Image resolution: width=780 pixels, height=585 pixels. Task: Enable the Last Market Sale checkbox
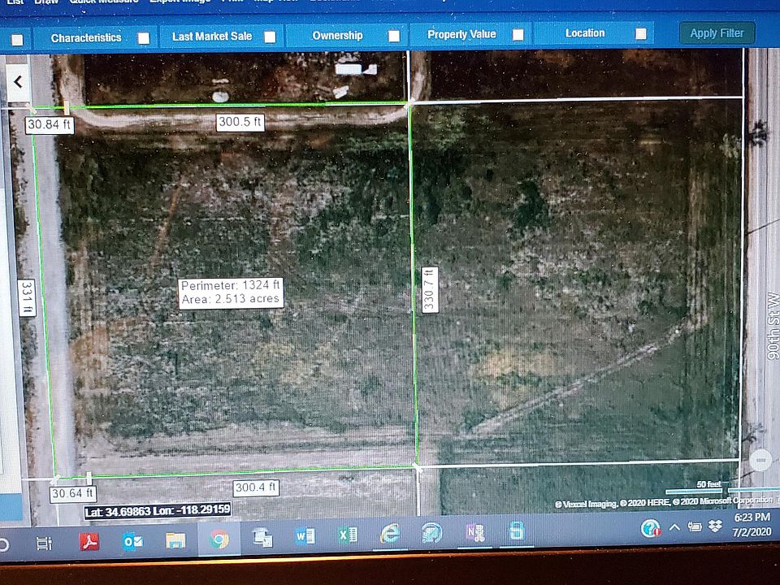coord(270,37)
